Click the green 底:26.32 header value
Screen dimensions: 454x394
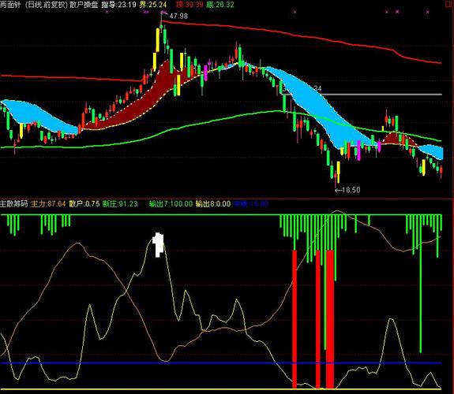[x=220, y=5]
